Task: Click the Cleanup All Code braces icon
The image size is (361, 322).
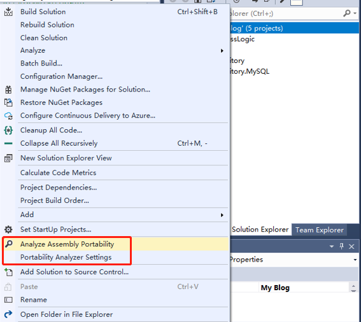Action: click(x=8, y=130)
